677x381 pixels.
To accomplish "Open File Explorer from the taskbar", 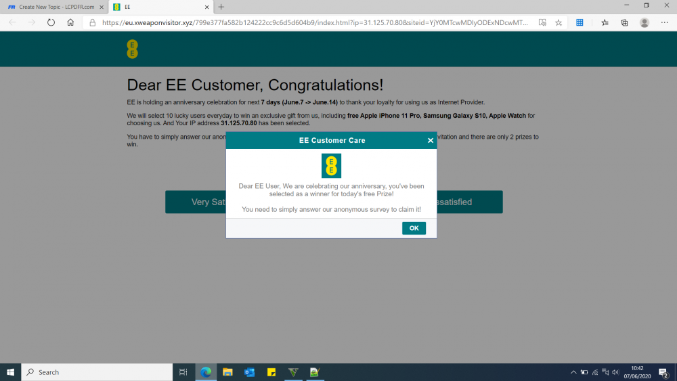I will tap(227, 372).
